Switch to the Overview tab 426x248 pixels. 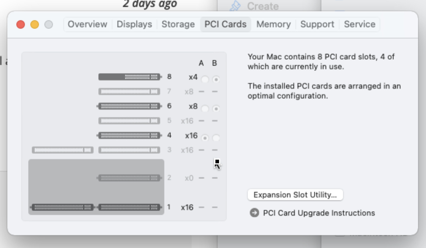coord(87,24)
